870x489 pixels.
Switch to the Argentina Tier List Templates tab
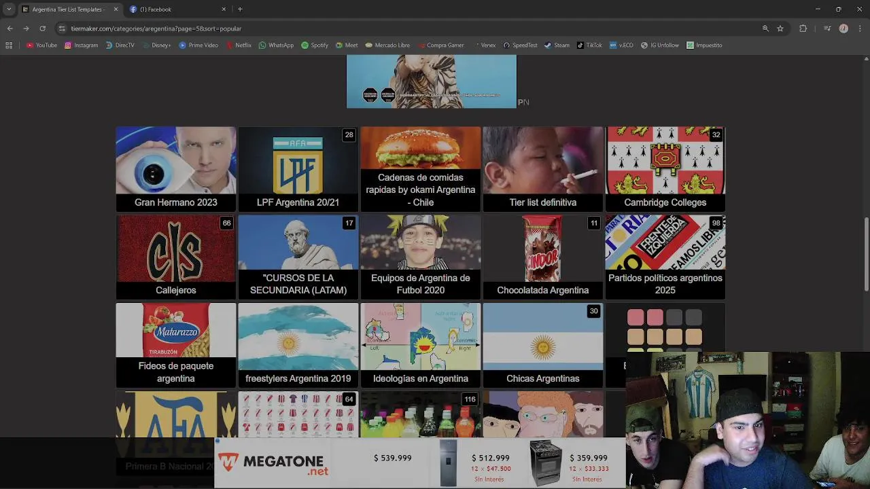click(x=70, y=10)
